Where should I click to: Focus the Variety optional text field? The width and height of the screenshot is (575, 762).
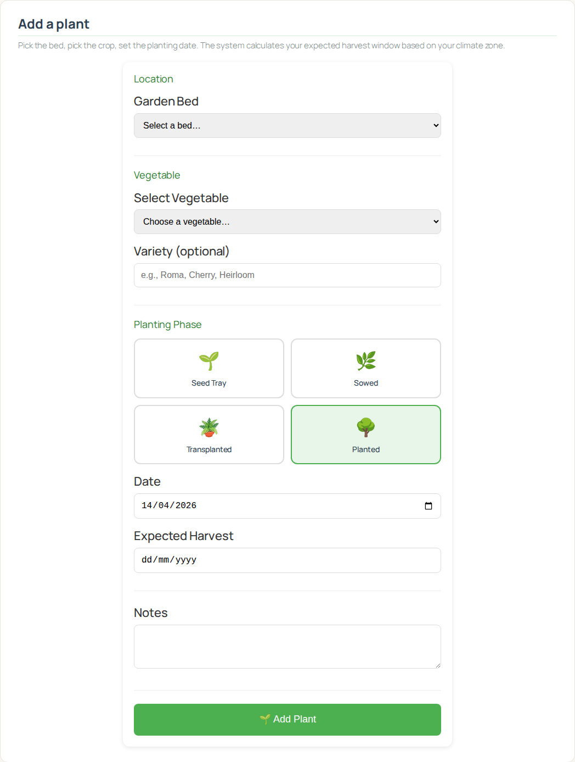[287, 275]
